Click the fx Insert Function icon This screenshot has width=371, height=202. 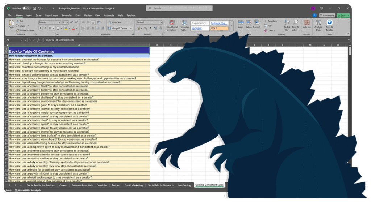coord(38,40)
